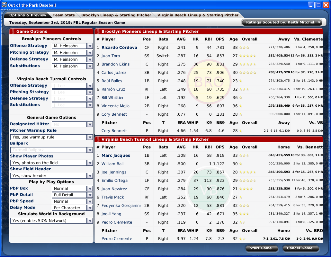Open Brooklyn Lineup & Starting Pitcher tab
The image size is (331, 257).
coord(116,15)
